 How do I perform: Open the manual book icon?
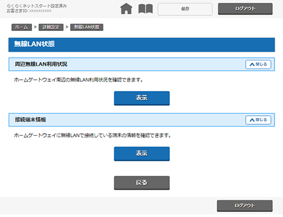145,9
